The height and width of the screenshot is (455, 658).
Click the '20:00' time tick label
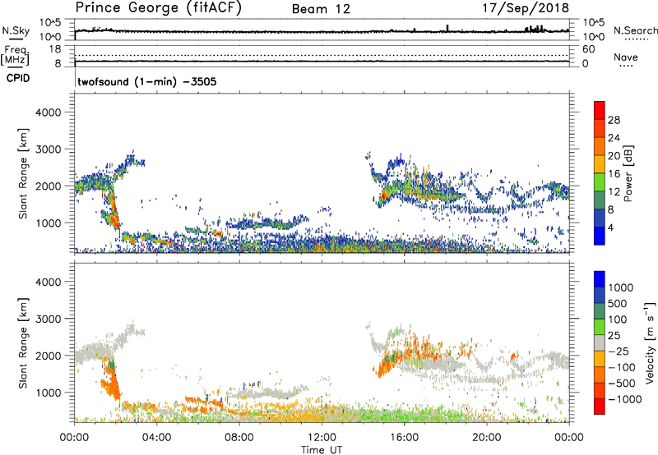486,438
